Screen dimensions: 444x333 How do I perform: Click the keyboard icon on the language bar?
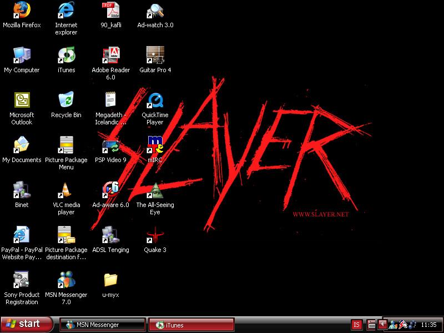[x=371, y=325]
